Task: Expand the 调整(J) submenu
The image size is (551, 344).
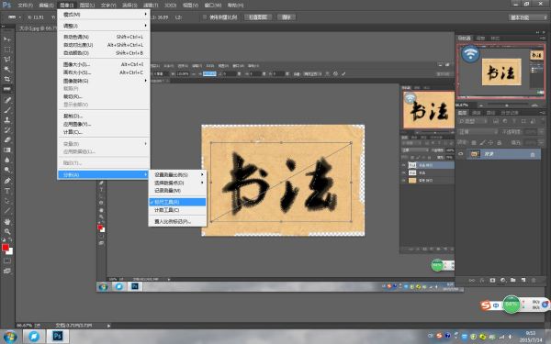Action: (104, 26)
